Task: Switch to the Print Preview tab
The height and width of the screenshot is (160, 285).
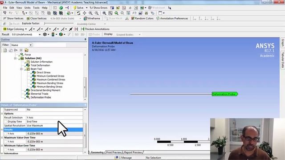Action: coord(114,152)
